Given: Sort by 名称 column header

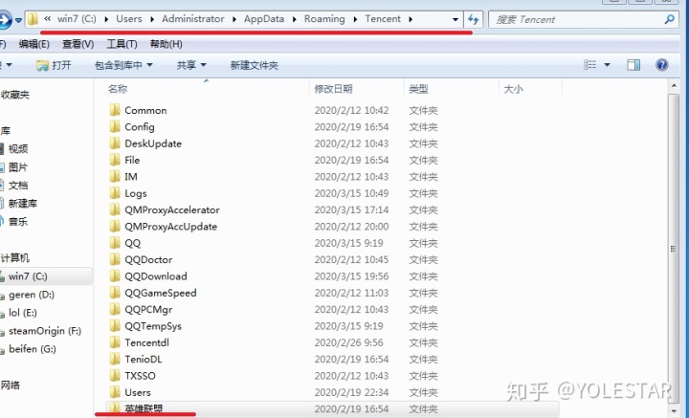Looking at the screenshot, I should (x=118, y=89).
